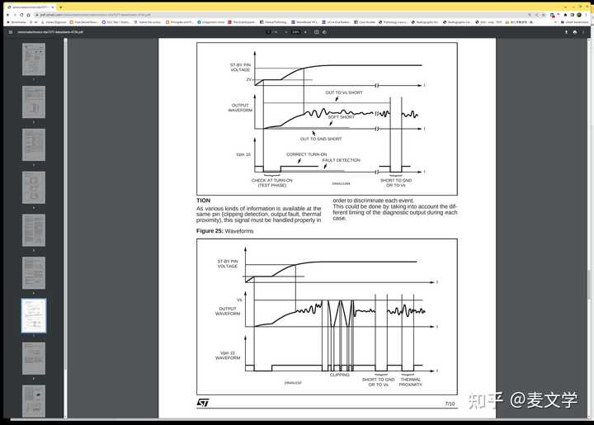Open the Bookmarks folder in bookmarks bar
The height and width of the screenshot is (425, 594).
coord(16,22)
